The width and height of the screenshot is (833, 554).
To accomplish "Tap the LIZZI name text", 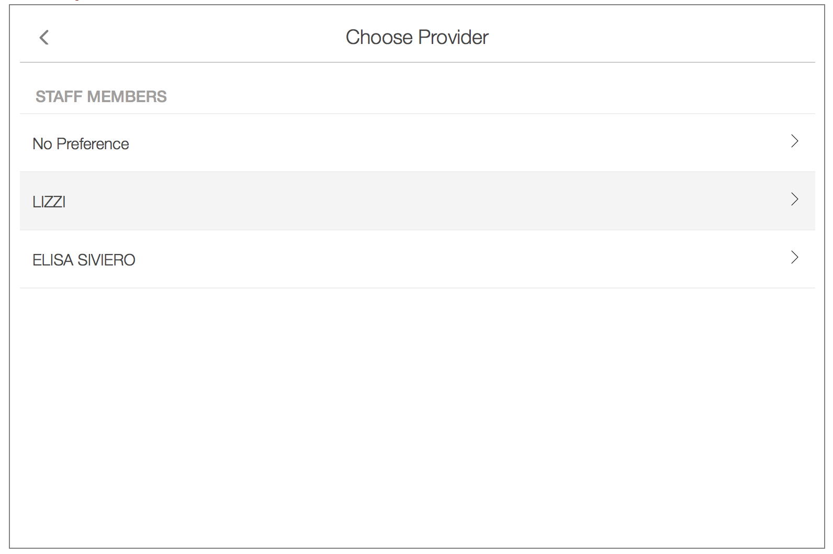I will (49, 202).
